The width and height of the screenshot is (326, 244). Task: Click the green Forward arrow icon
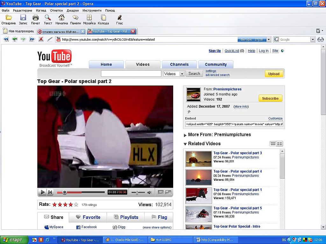click(23, 39)
